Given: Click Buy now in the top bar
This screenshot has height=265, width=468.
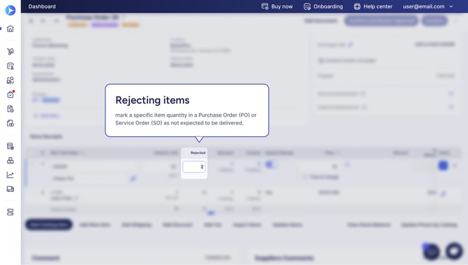Looking at the screenshot, I should [x=277, y=6].
